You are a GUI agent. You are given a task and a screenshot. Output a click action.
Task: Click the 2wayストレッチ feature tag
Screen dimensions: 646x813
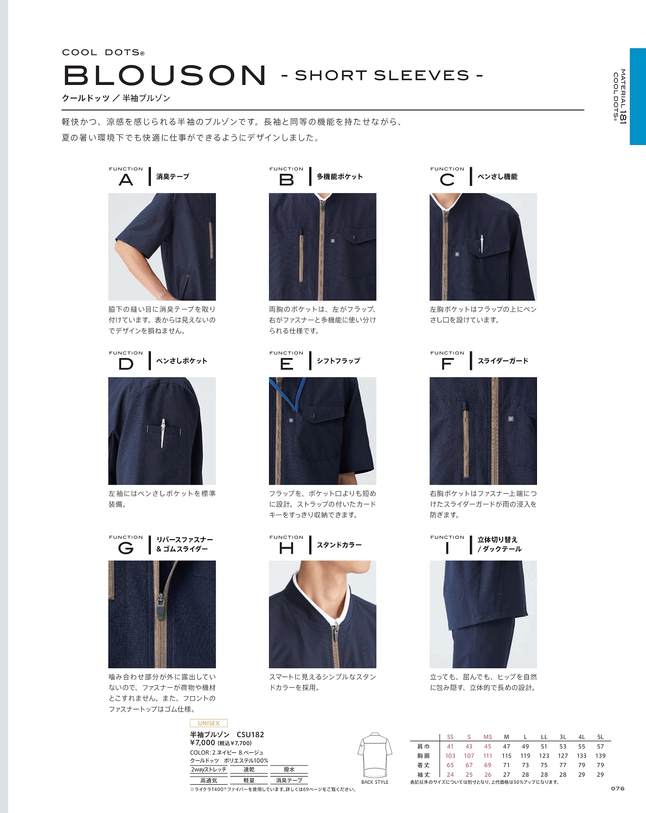pos(208,770)
